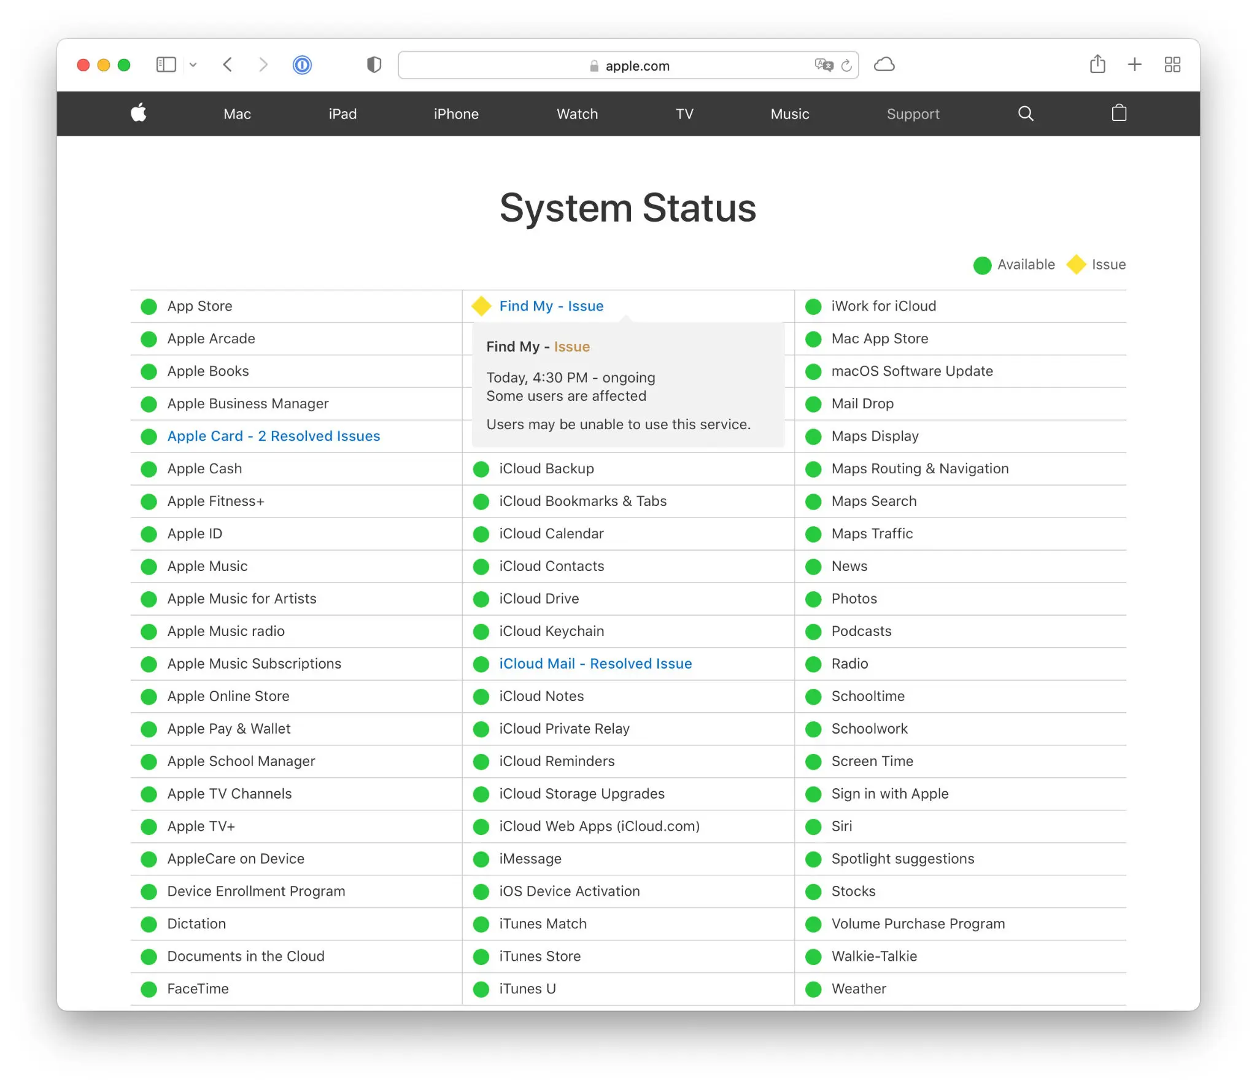Click the Apple Card - 2 Resolved Issues link
The height and width of the screenshot is (1086, 1257).
[x=273, y=435]
